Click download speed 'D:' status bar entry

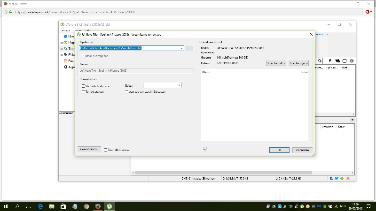point(235,179)
